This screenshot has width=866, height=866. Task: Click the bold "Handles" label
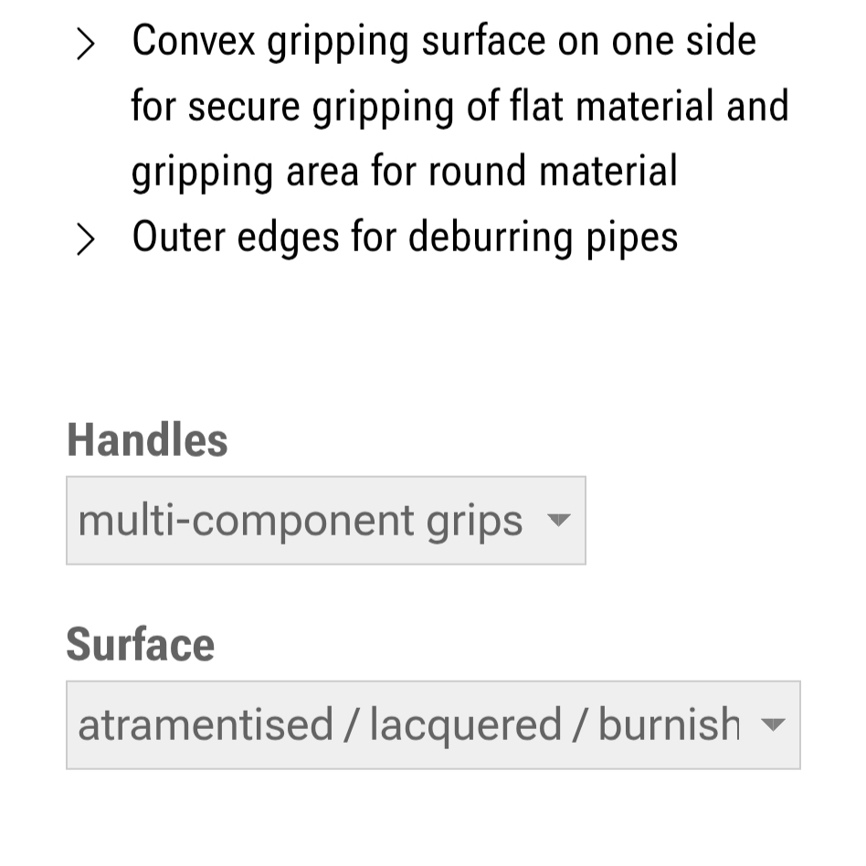147,440
